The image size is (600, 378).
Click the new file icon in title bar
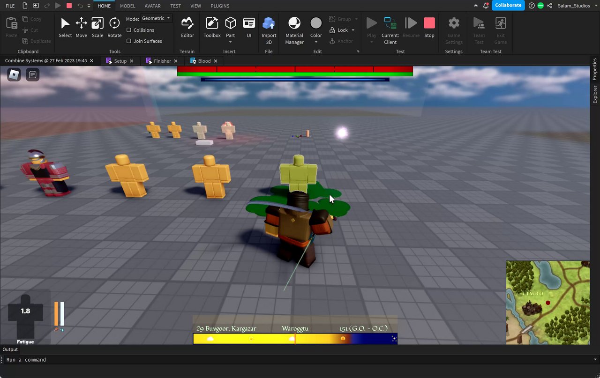25,6
